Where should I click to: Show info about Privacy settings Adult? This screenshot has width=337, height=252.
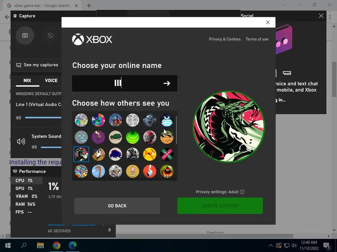(x=242, y=192)
